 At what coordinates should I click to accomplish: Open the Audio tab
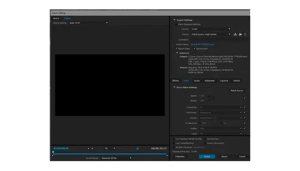197,81
